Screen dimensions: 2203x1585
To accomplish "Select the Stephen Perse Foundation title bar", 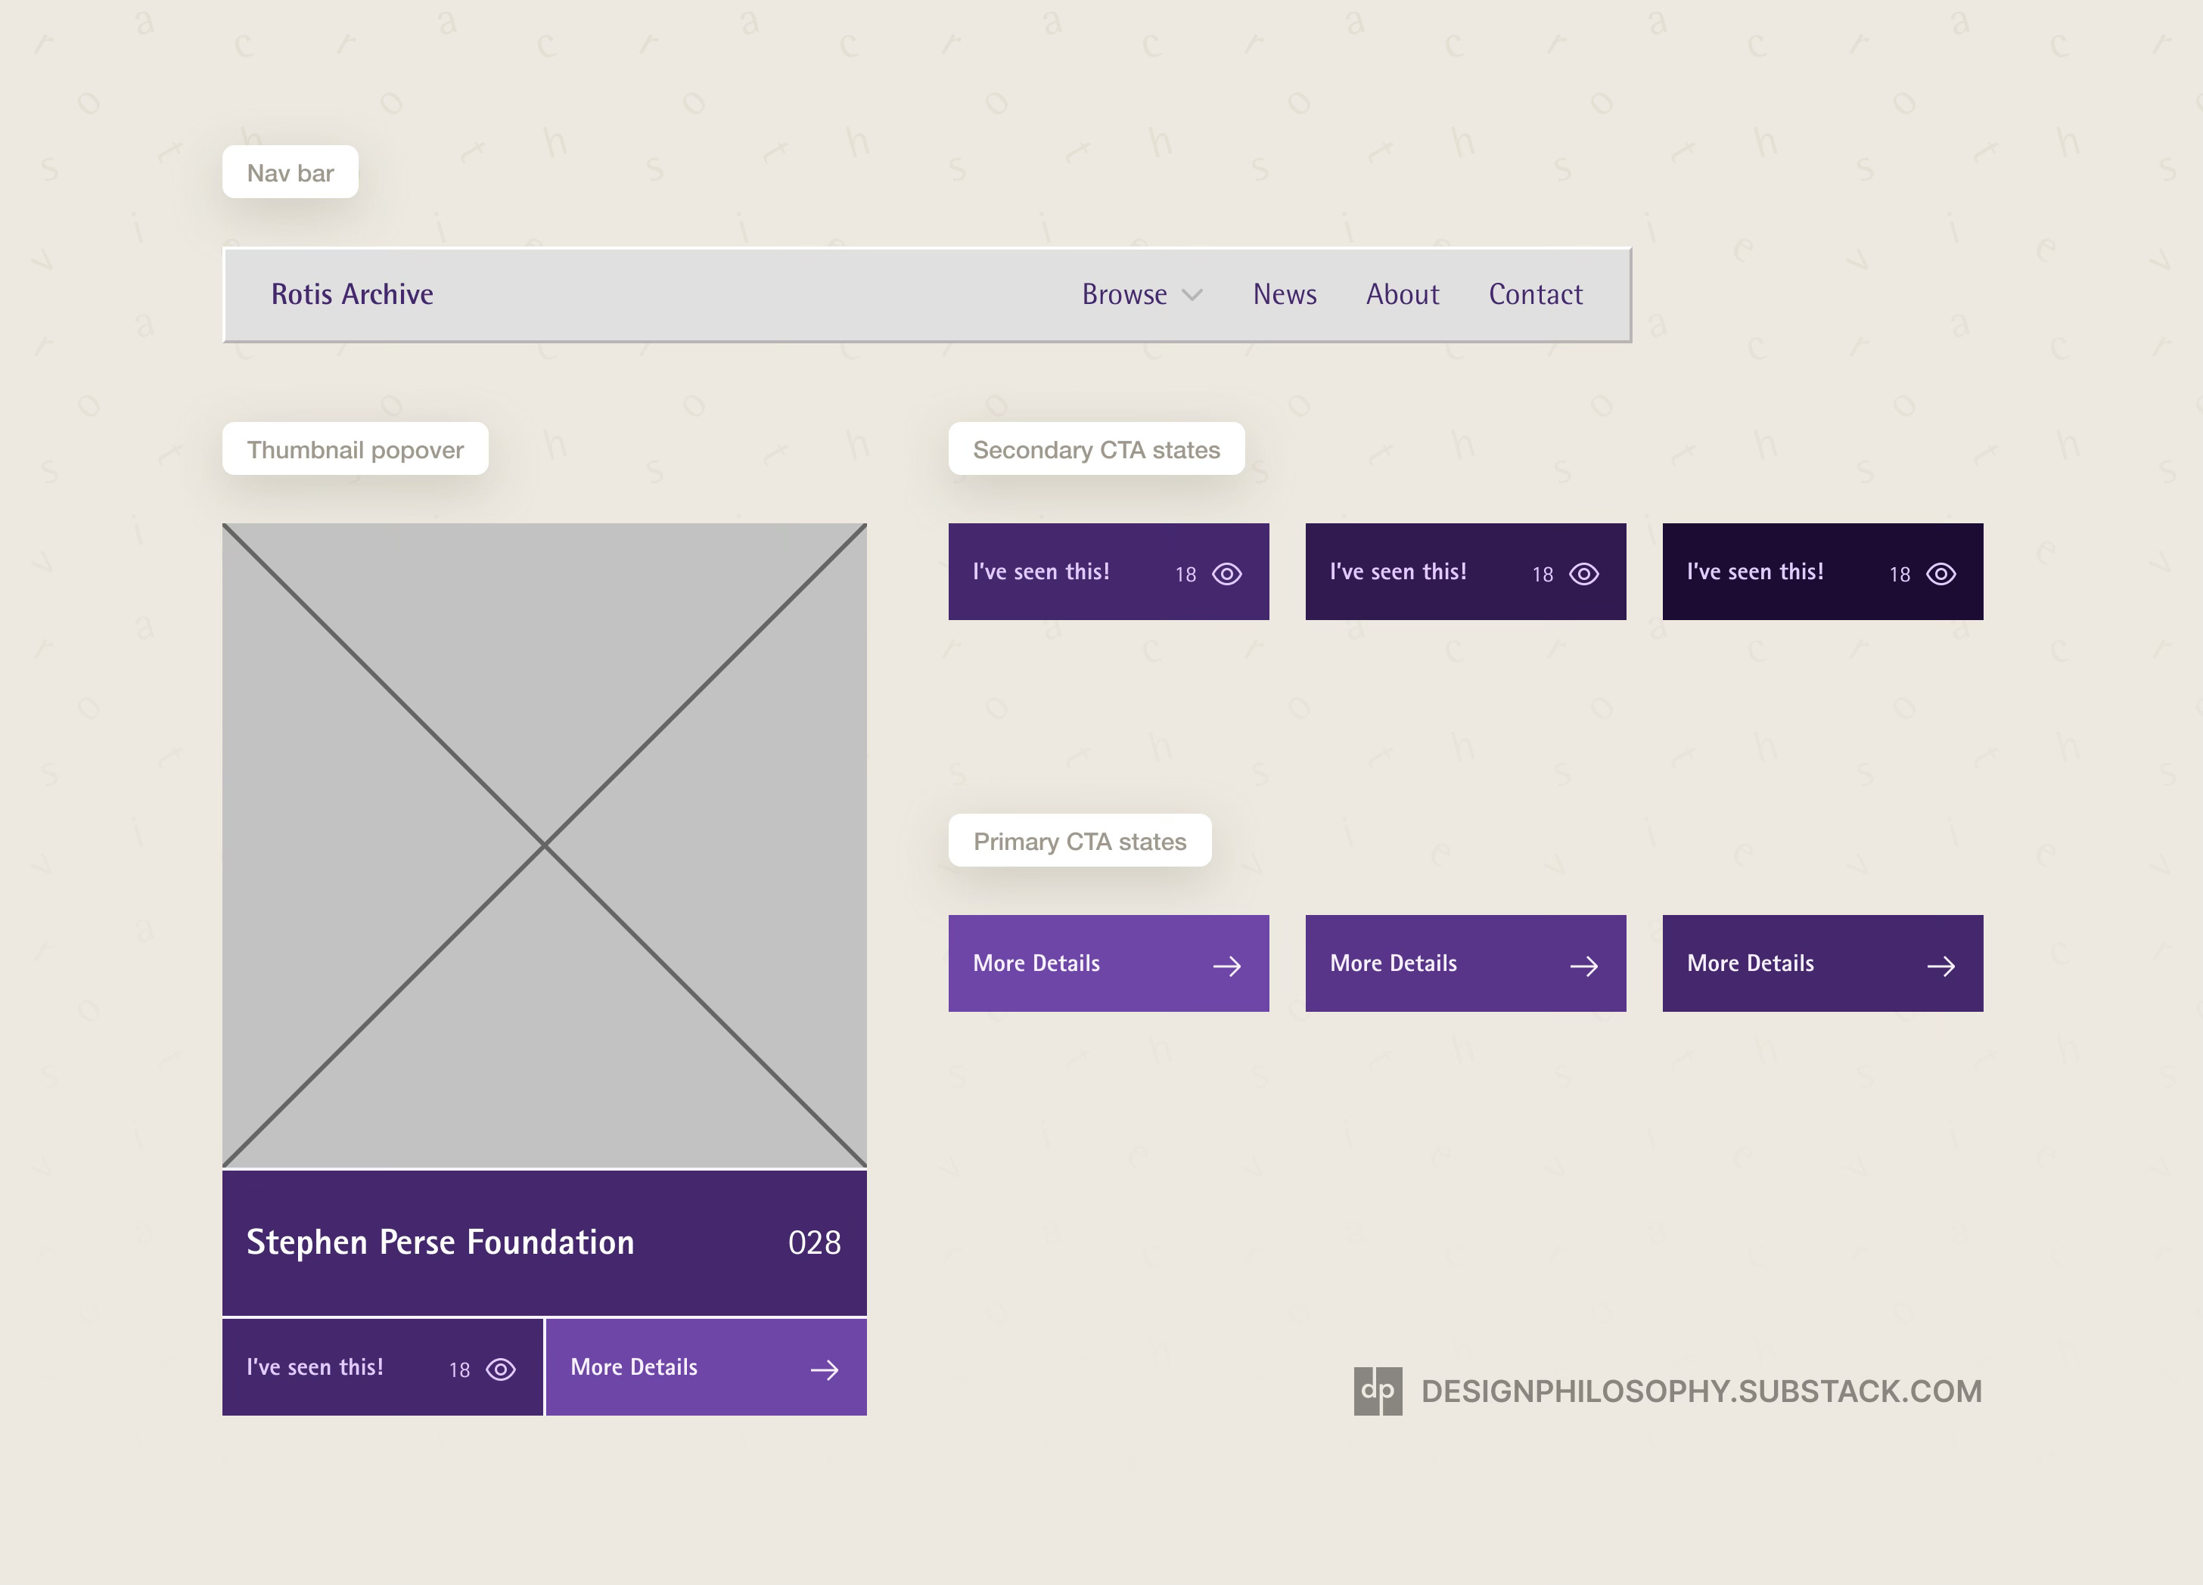I will [544, 1242].
